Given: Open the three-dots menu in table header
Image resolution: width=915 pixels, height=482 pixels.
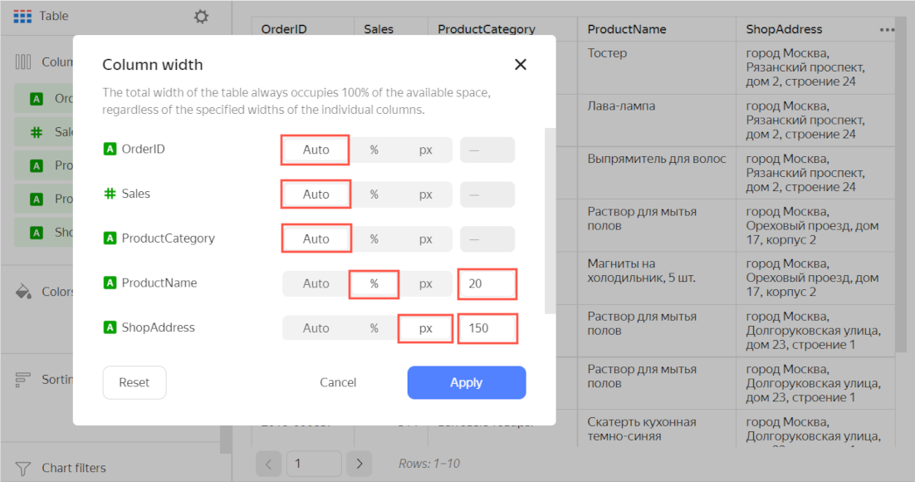Looking at the screenshot, I should click(887, 29).
